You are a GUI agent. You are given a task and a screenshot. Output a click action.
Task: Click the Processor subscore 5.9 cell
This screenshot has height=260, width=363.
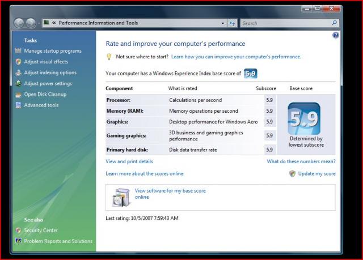pyautogui.click(x=269, y=100)
